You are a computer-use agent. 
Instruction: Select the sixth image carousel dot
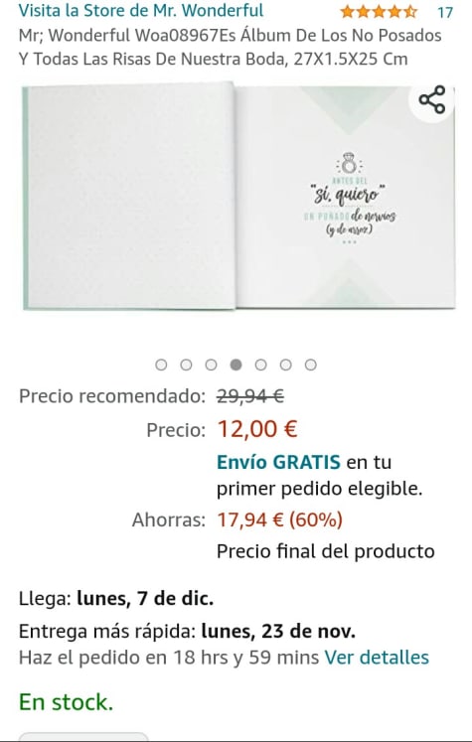click(x=285, y=365)
